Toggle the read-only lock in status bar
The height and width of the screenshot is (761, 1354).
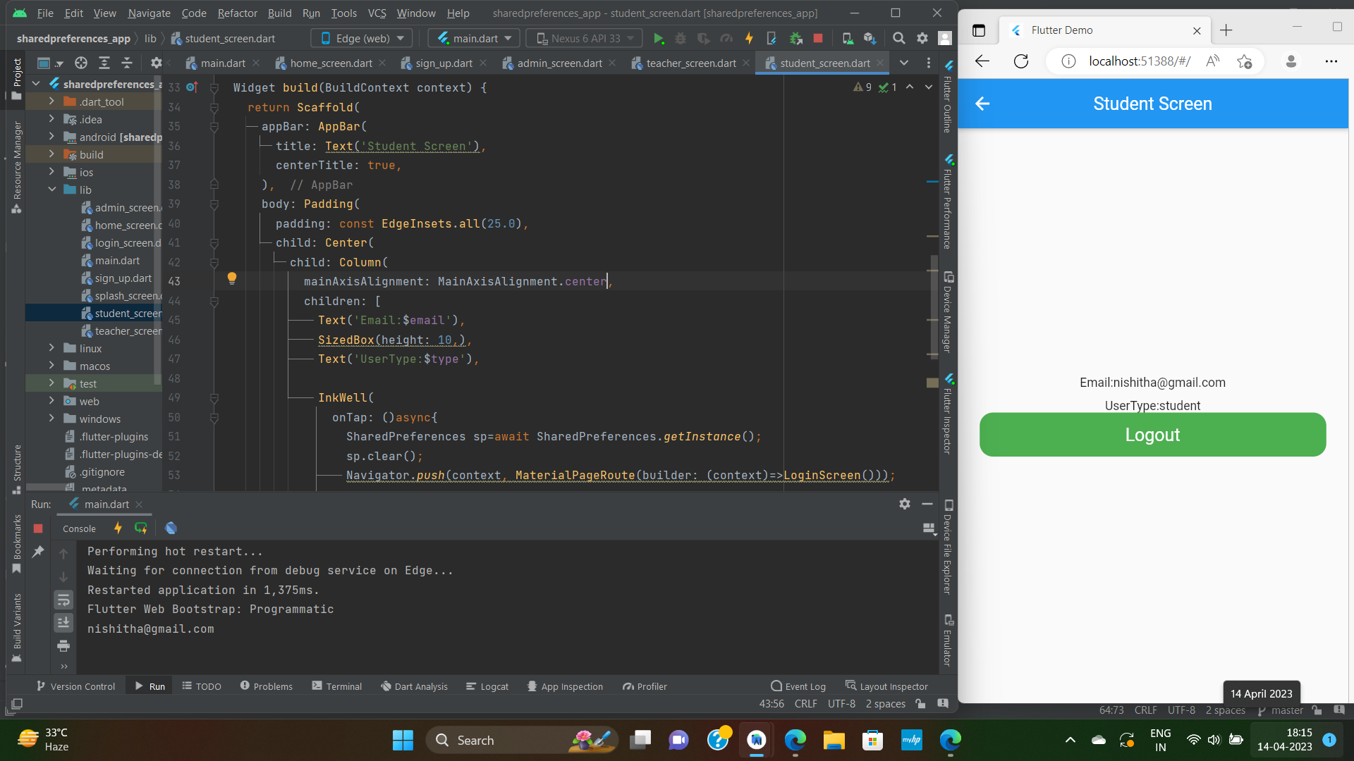[920, 703]
